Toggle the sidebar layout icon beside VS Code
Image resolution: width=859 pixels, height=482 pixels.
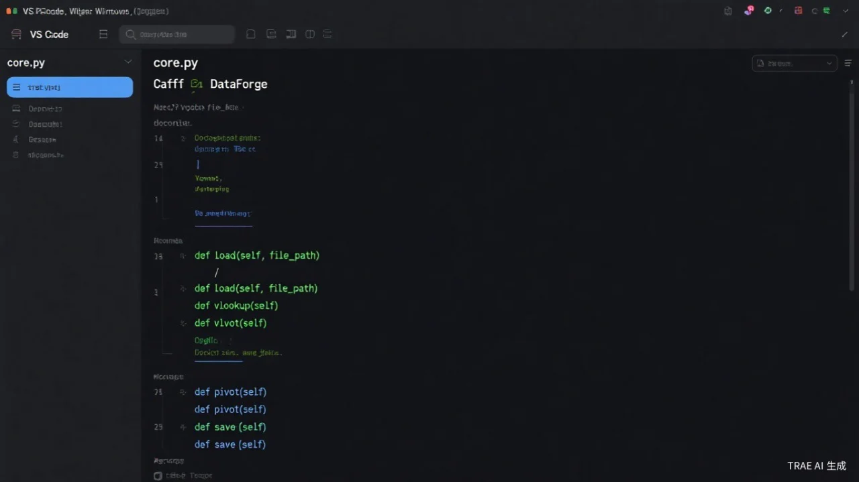click(x=103, y=34)
